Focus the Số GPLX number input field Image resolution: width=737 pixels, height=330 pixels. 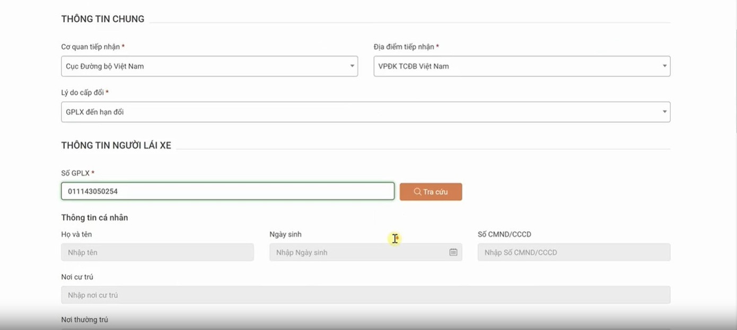click(x=227, y=191)
